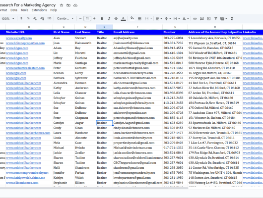
Task: Select phone 203-275-6084
Action: pyautogui.click(x=175, y=38)
